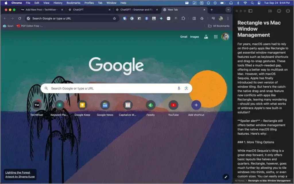The width and height of the screenshot is (294, 184).
Task: Open the TechWiser shortcut
Action: [37, 108]
